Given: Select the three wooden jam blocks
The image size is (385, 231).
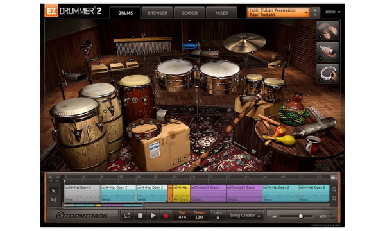Looking at the screenshot, I should (x=114, y=67).
